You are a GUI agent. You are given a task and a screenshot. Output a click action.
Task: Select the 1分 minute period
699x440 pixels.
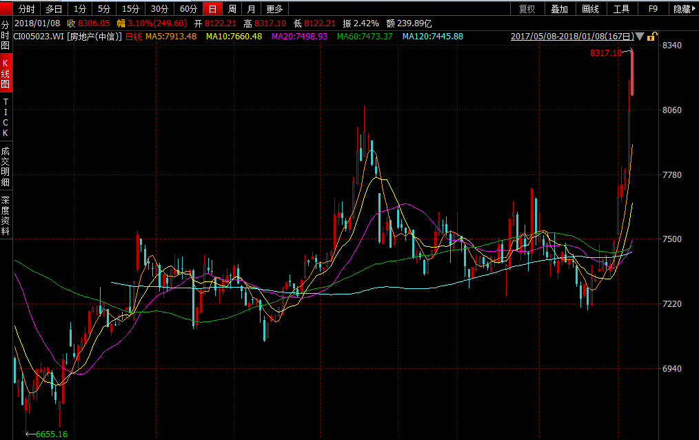click(x=80, y=9)
